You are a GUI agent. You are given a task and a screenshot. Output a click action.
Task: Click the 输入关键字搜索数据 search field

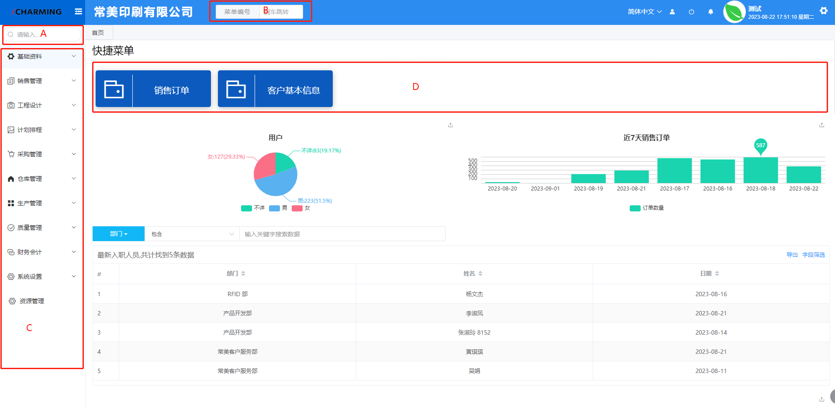pos(342,234)
